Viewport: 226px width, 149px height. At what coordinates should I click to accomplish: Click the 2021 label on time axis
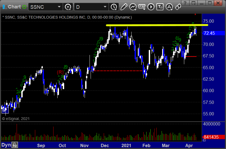[126, 145]
